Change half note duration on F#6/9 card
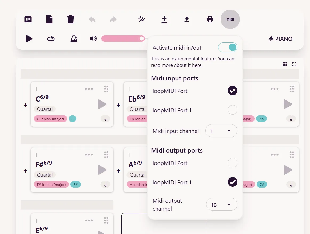This screenshot has width=310, height=234. (105, 185)
